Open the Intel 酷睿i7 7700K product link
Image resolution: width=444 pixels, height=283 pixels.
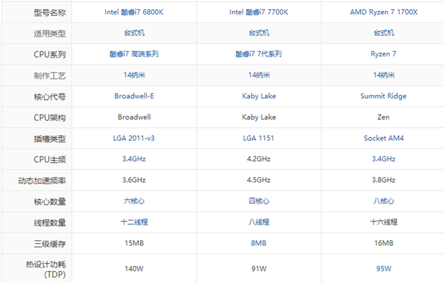[x=259, y=12]
